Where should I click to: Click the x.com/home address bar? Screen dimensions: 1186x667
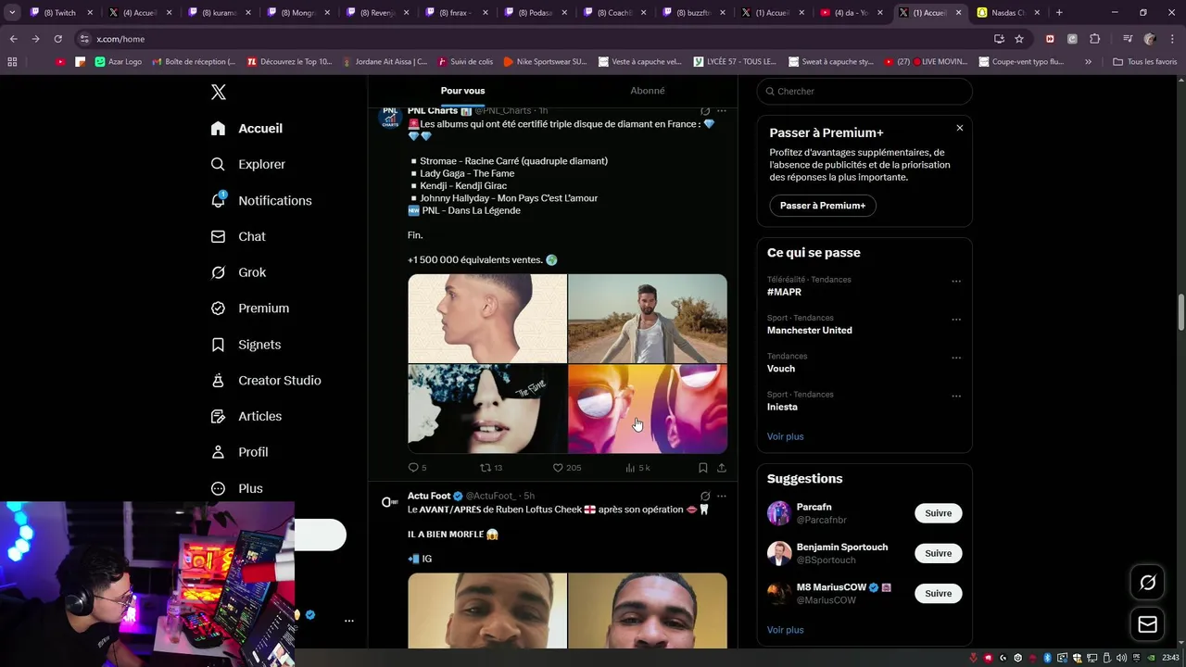click(x=528, y=39)
